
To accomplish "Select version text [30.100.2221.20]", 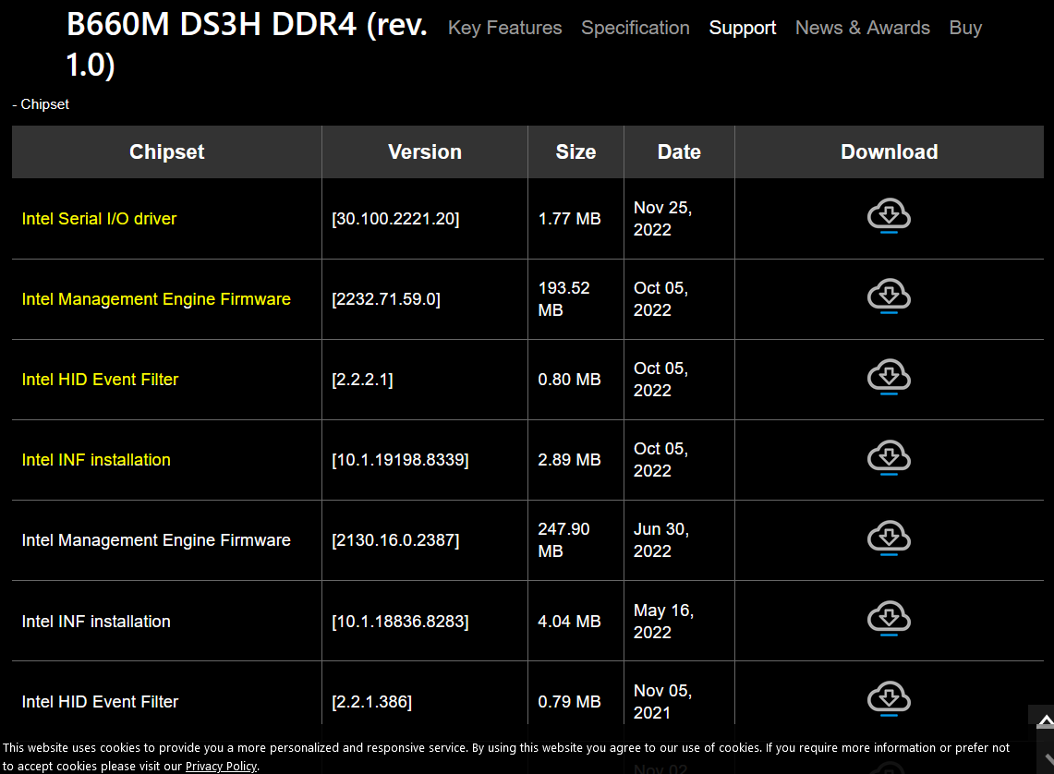I will (395, 218).
